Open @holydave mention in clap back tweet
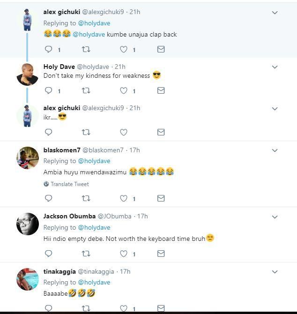 tap(89, 34)
